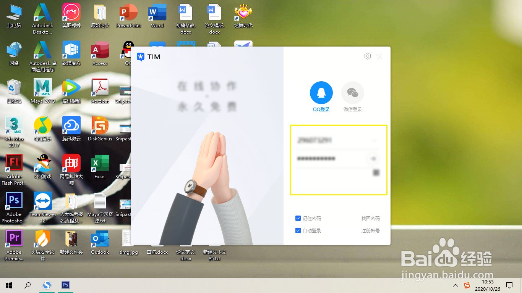The width and height of the screenshot is (522, 293).
Task: Switch to Photoshop in the taskbar
Action: point(66,285)
